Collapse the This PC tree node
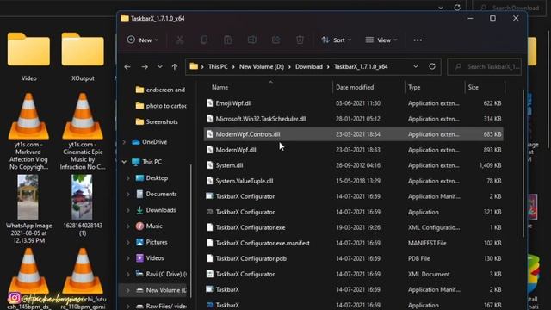551x310 pixels. [x=124, y=162]
